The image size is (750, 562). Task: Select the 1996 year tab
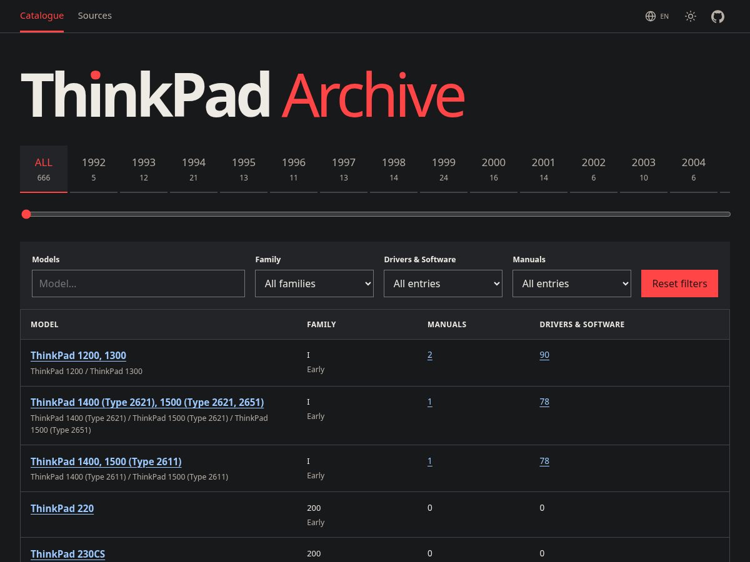pyautogui.click(x=294, y=169)
